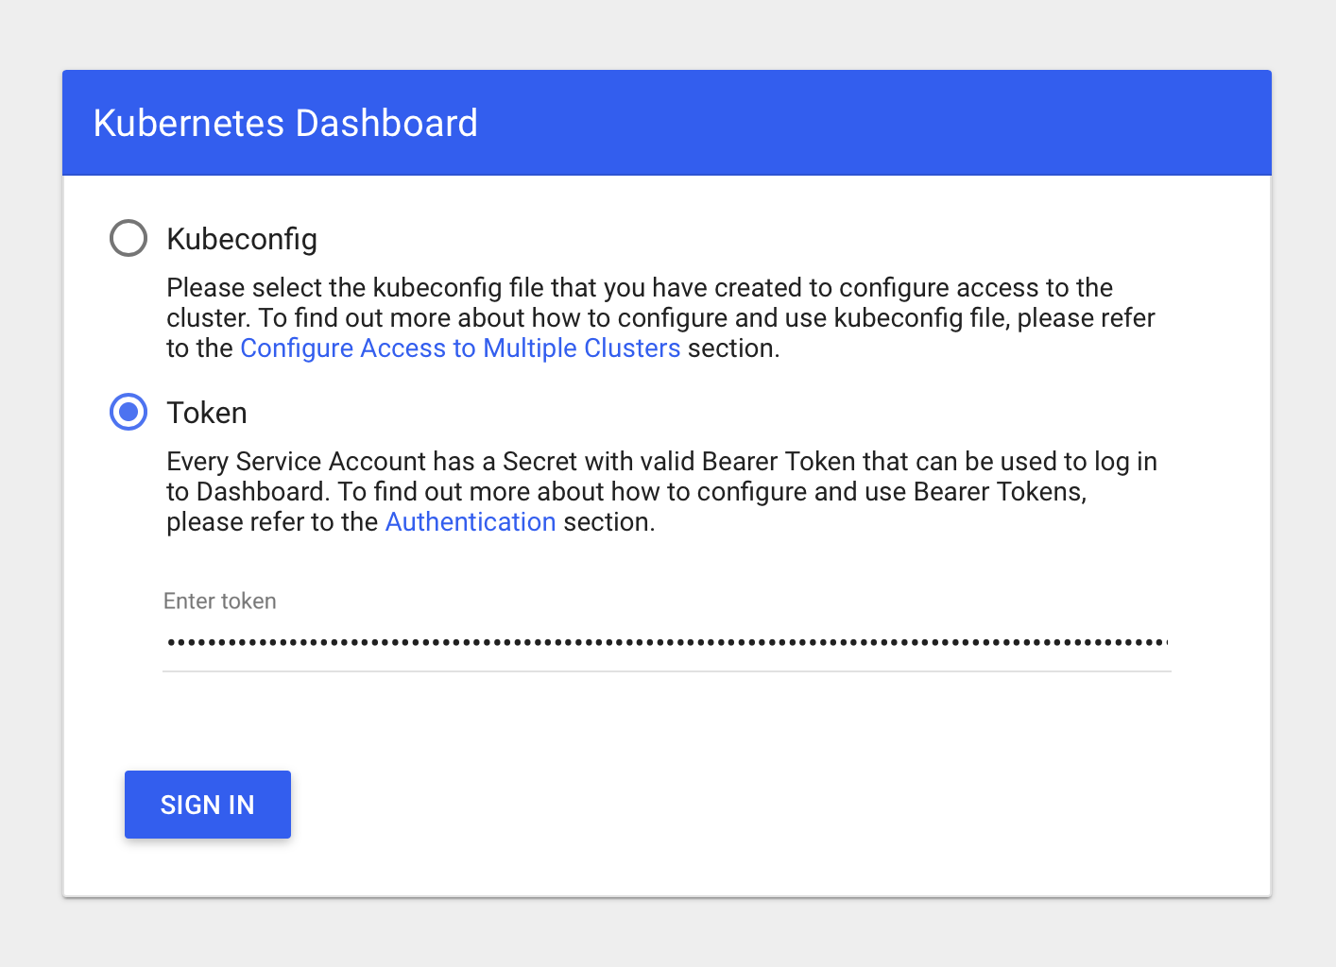Click the Enter token placeholder label
The width and height of the screenshot is (1336, 967).
pos(219,601)
